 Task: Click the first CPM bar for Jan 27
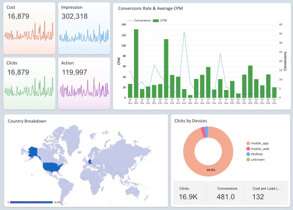[x=130, y=91]
